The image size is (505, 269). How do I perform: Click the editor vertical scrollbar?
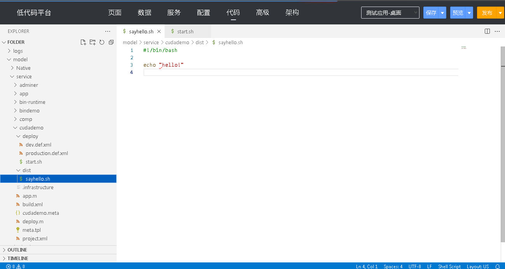point(503,143)
